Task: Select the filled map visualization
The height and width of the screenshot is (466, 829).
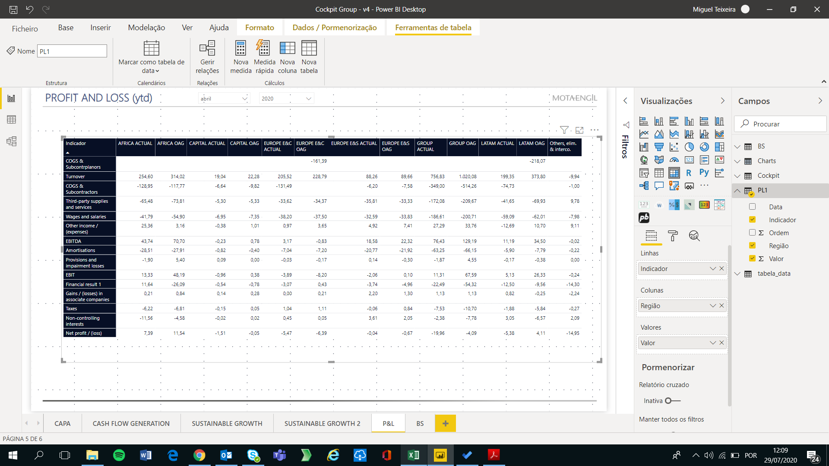Action: click(659, 160)
